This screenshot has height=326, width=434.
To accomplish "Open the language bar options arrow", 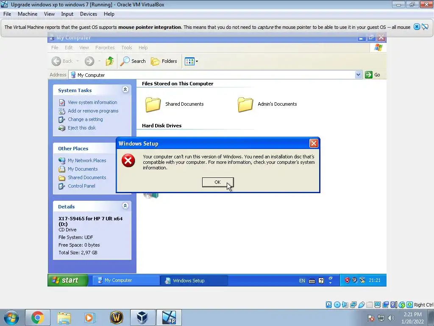I will [331, 283].
